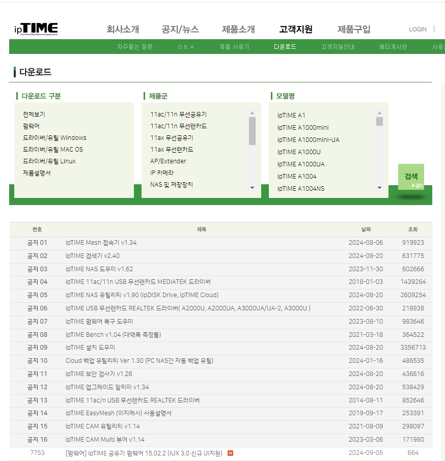Click the LOGIN link
445x461 pixels.
click(x=418, y=30)
